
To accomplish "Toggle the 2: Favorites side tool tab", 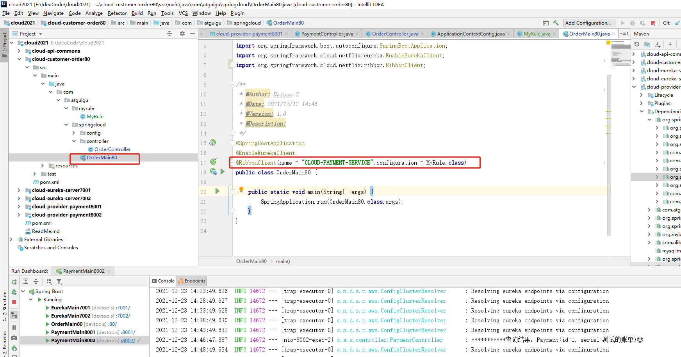I will pos(4,343).
